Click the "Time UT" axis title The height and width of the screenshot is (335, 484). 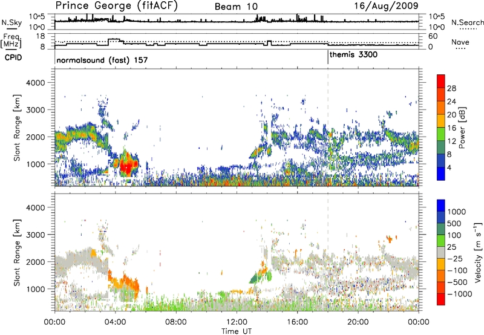tap(237, 331)
